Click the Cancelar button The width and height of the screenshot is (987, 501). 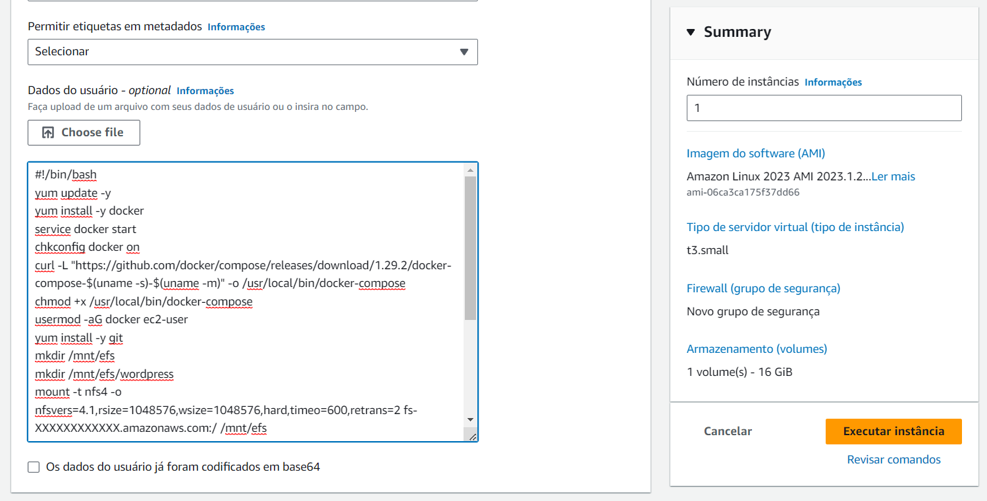[728, 431]
